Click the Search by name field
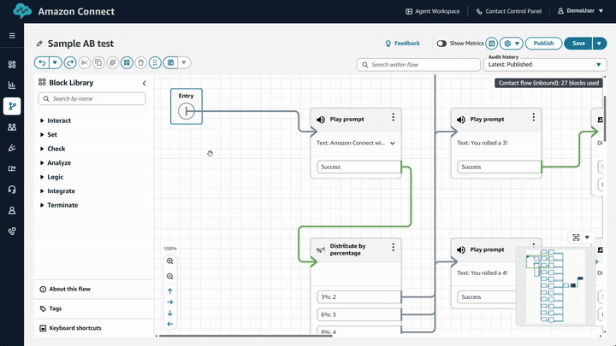Screen dimensions: 616x346 (x=92, y=99)
